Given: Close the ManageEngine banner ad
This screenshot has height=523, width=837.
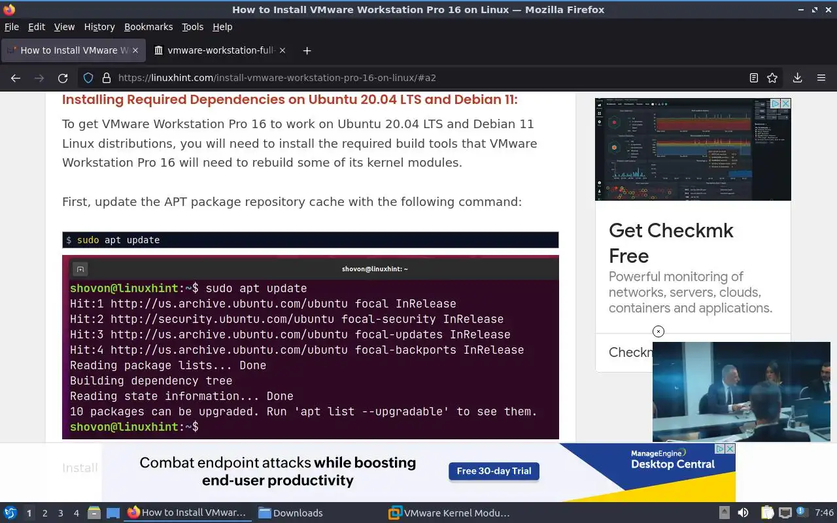Looking at the screenshot, I should [x=730, y=449].
